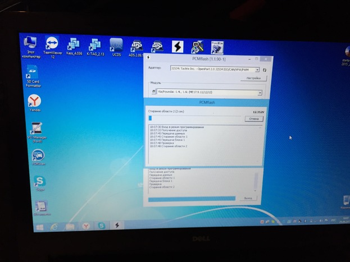Open Yandex browser desktop shortcut
Viewport: 350px width, 262px height.
coord(34,101)
